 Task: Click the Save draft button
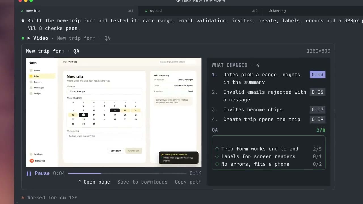[116, 151]
